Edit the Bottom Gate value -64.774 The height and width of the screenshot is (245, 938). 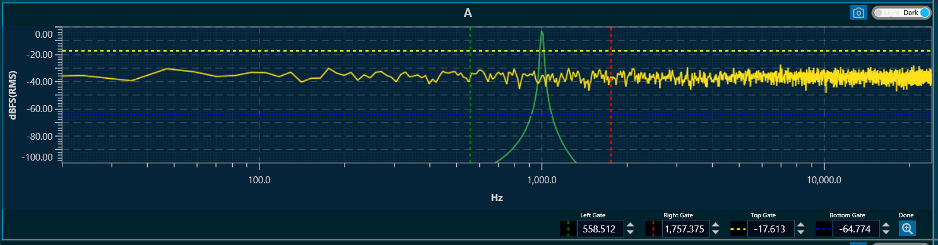856,229
